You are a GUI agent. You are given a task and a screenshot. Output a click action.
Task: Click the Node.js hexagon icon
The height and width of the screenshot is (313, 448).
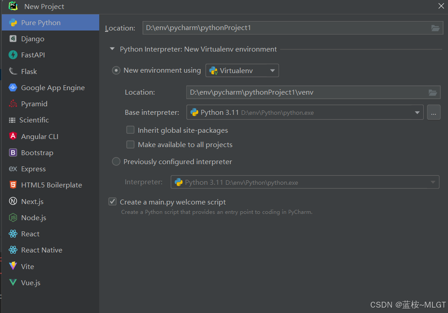(13, 217)
